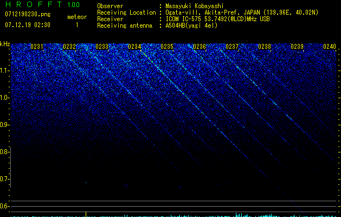
Task: Click the 0232 time marker
Action: coord(69,47)
